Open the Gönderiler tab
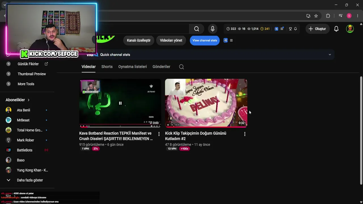 161,67
